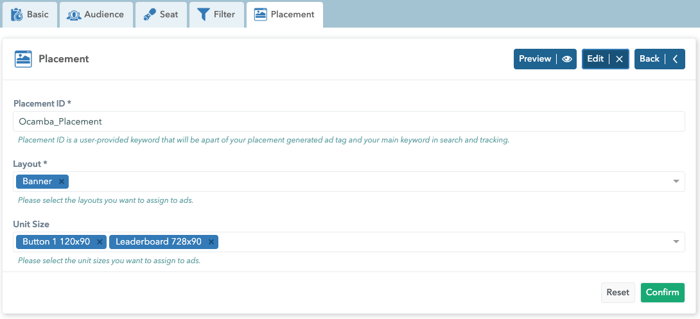
Task: Click the Placement tab image icon
Action: (x=260, y=14)
